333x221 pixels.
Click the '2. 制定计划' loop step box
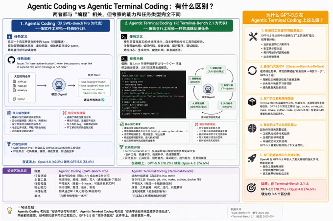coord(227,87)
